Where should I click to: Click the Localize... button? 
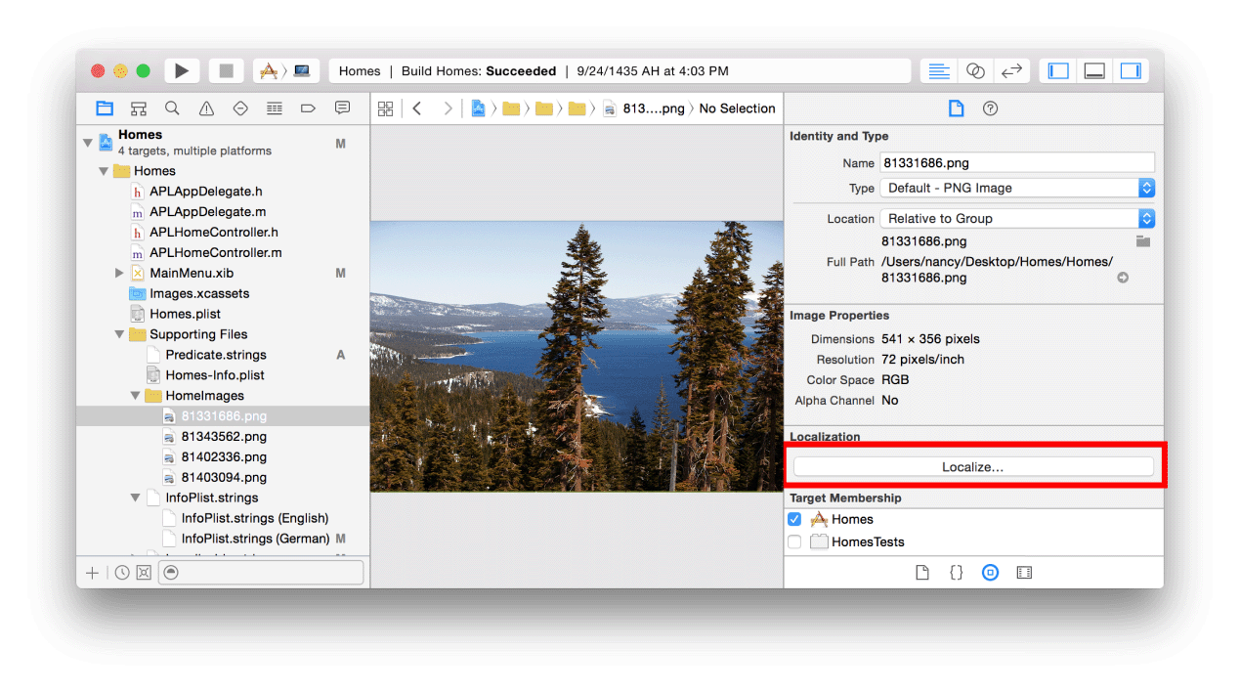pos(972,467)
